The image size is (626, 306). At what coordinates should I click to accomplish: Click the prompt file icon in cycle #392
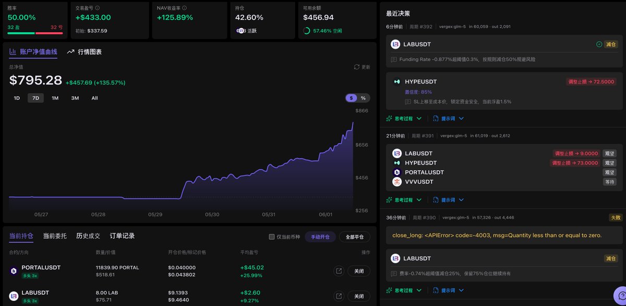click(436, 119)
